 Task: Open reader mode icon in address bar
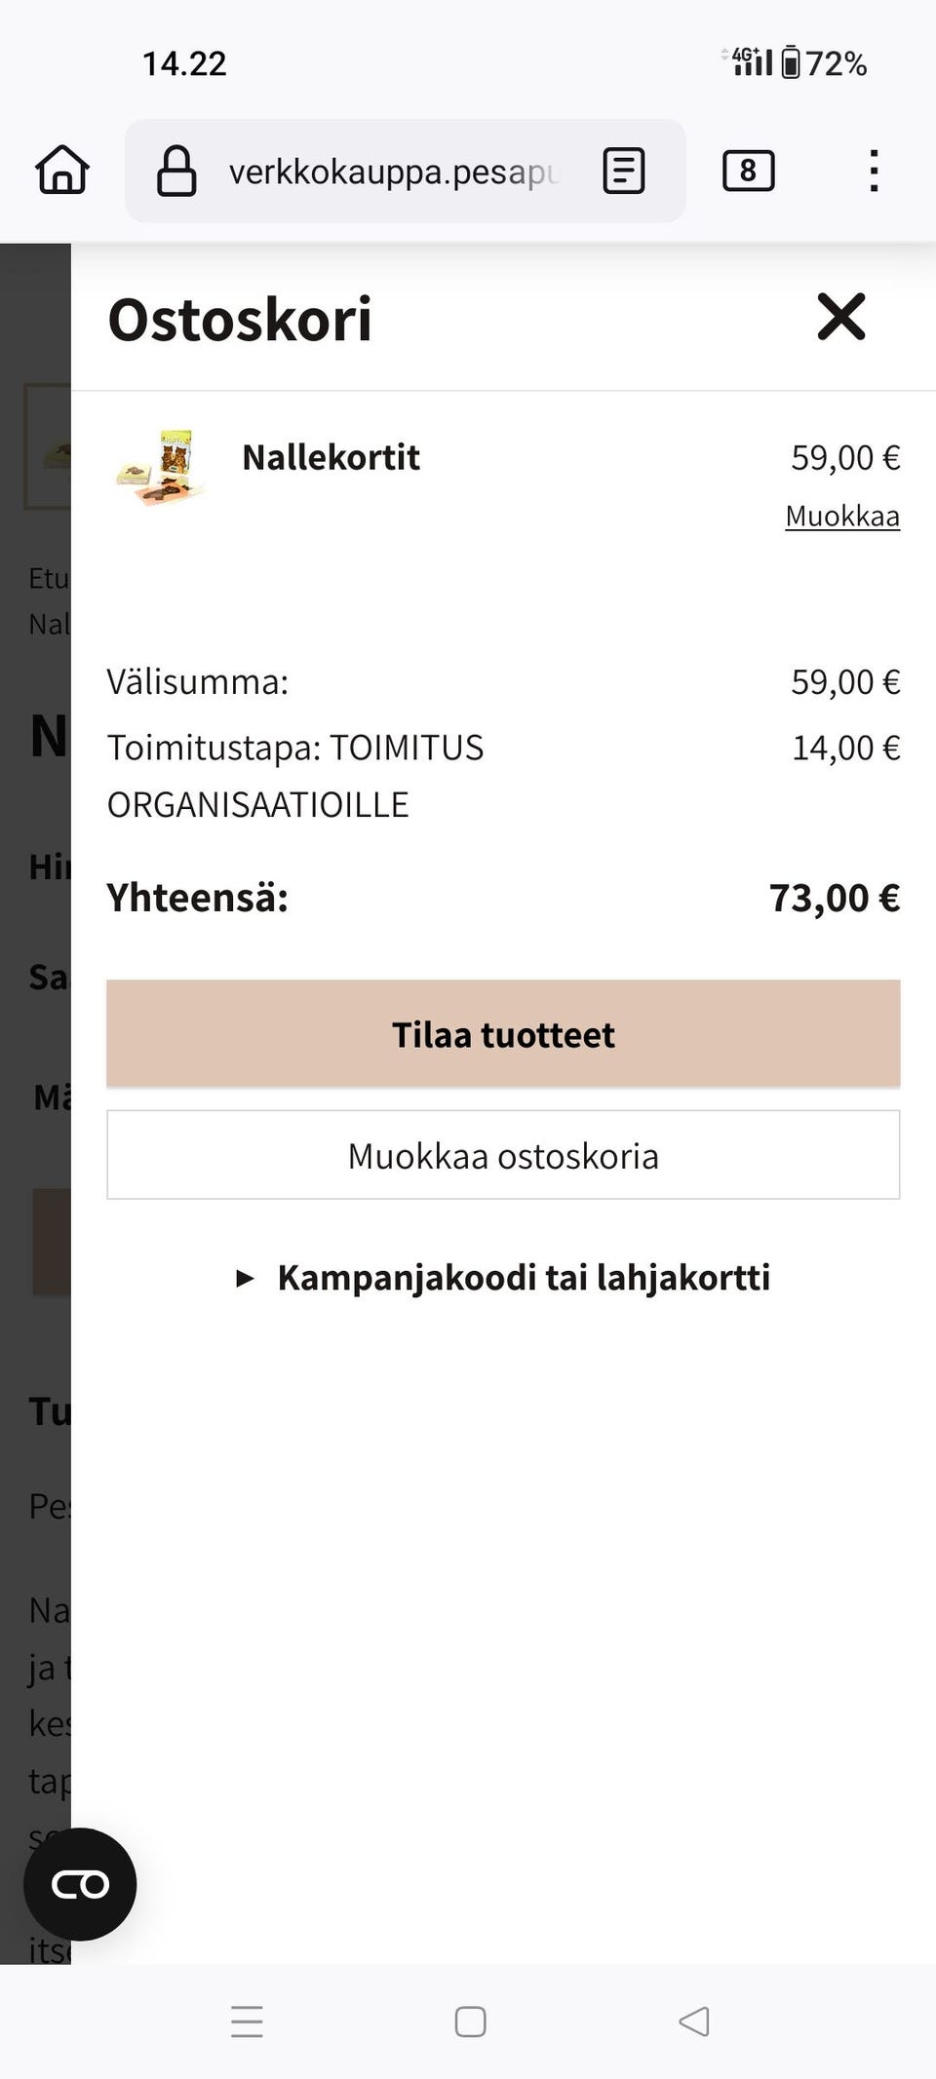coord(624,172)
